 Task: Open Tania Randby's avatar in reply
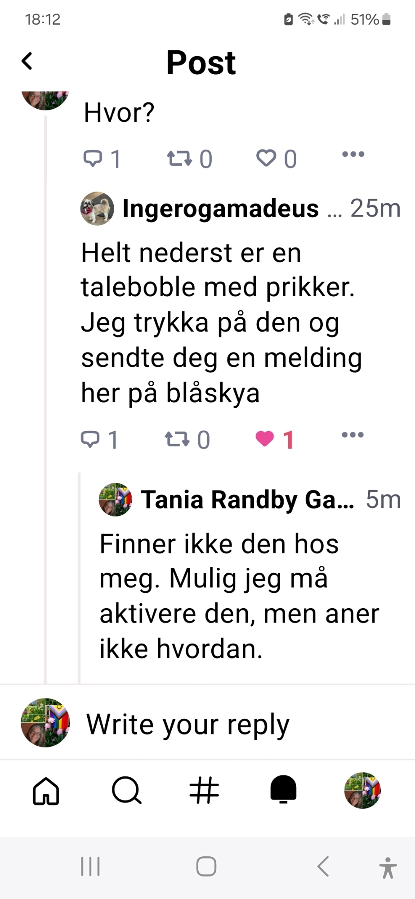116,499
